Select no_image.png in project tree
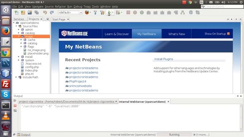244x137 pixels. pos(37,50)
